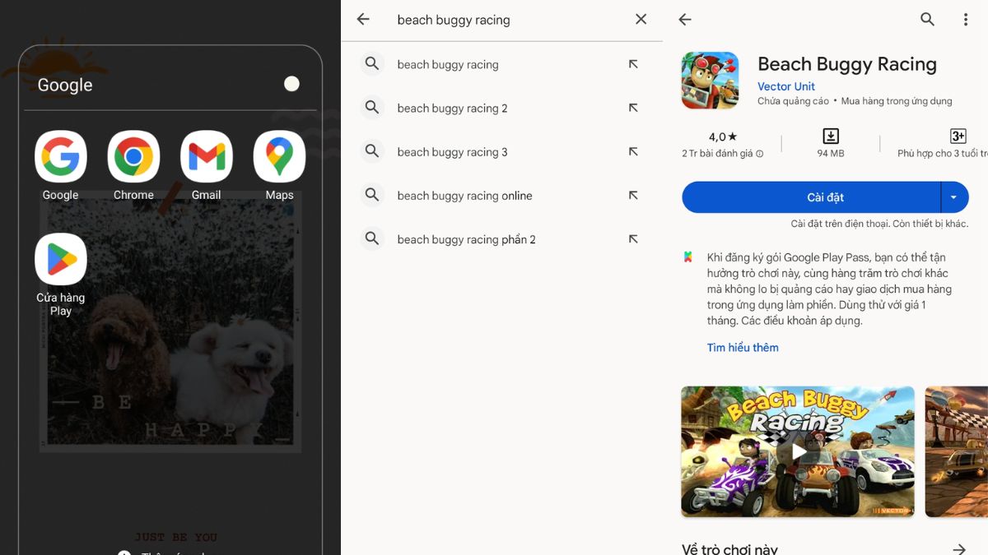Expand Về trò chơi này with the arrow

959,548
